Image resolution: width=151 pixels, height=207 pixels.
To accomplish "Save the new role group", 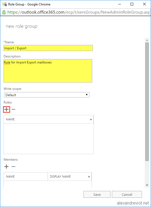I will tap(97, 194).
